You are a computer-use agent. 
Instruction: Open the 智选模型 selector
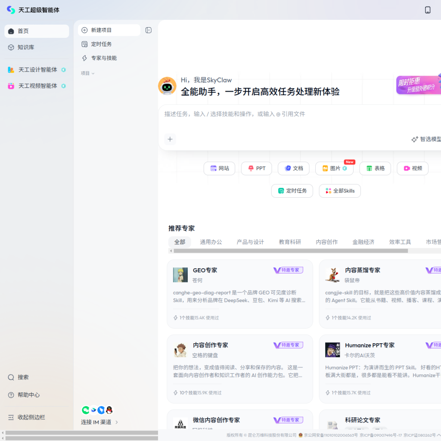tap(426, 139)
